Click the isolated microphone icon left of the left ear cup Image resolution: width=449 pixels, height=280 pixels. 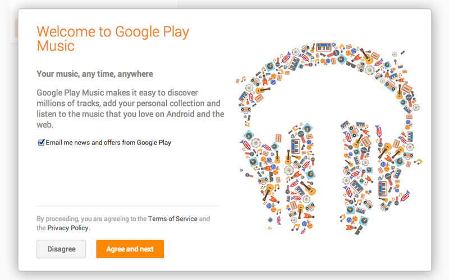249,175
